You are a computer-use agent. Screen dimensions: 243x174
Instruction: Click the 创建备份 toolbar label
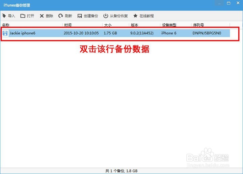tap(91, 16)
